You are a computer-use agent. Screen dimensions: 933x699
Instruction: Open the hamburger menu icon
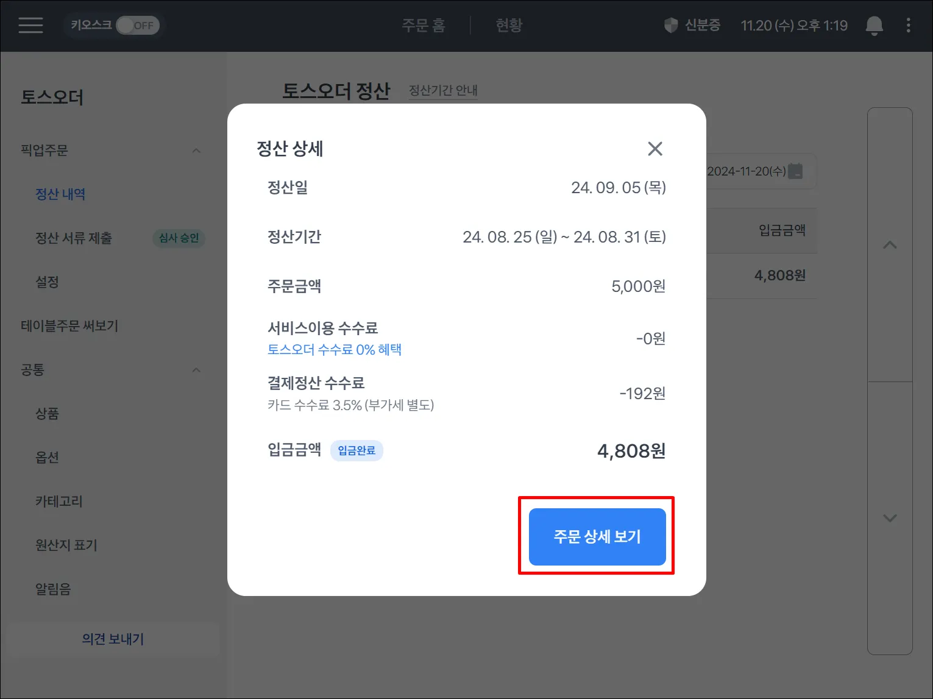(30, 25)
